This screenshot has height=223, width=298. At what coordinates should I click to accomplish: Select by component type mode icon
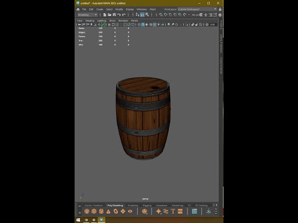click(147, 15)
